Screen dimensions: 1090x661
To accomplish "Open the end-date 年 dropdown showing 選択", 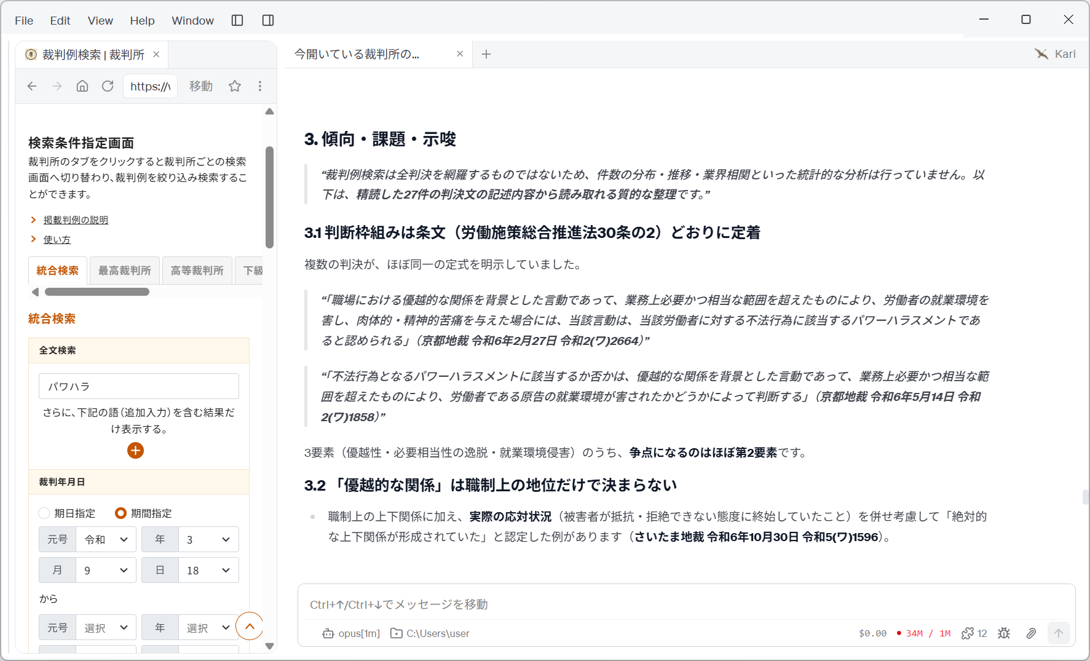I will pos(208,627).
